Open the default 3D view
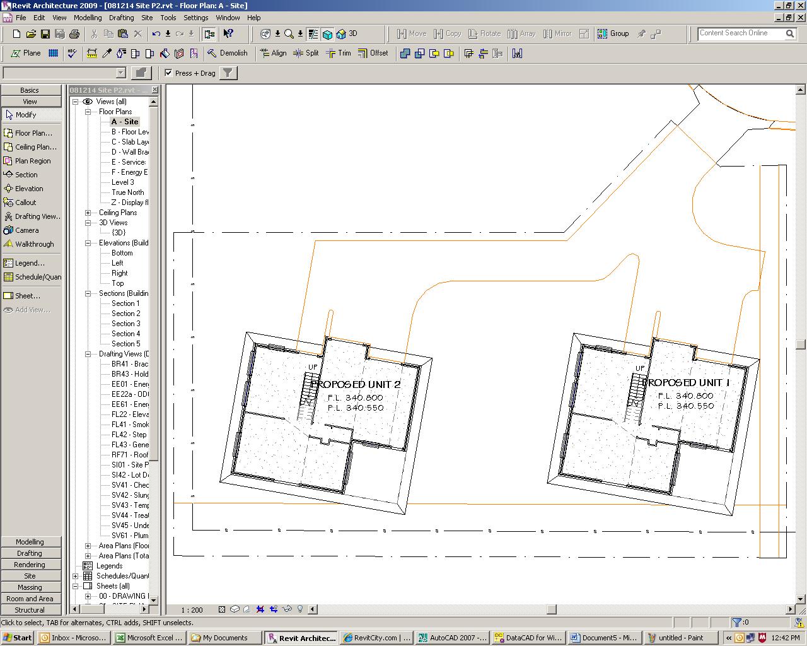The height and width of the screenshot is (646, 807). 345,34
